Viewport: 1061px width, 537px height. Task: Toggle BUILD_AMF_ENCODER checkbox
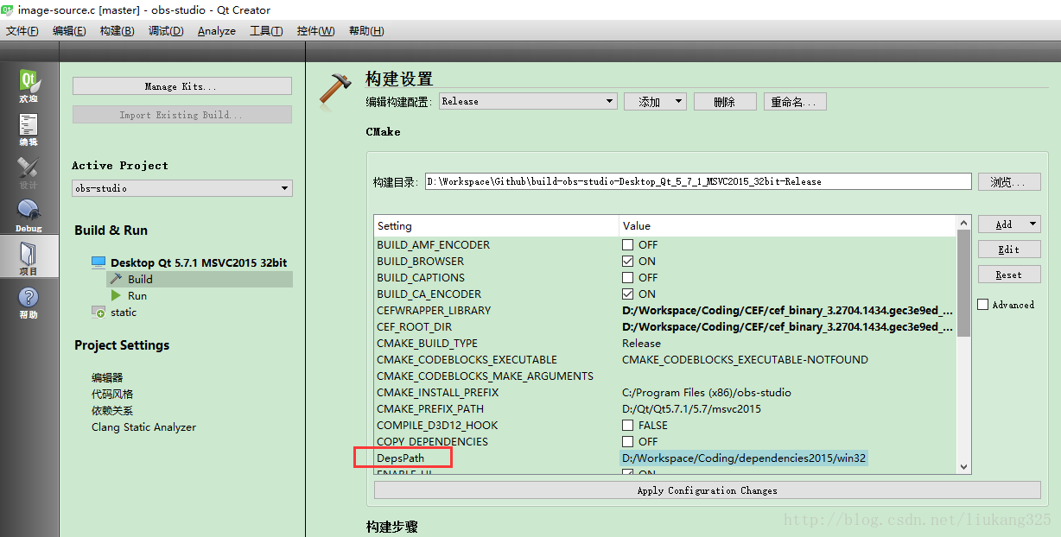(628, 245)
